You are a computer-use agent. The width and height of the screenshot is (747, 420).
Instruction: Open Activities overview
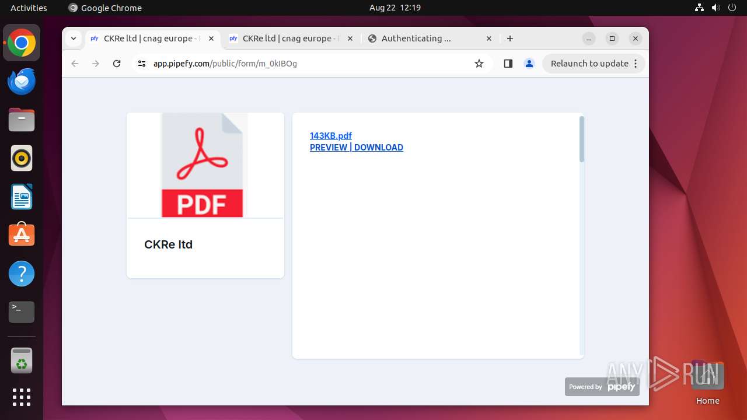29,8
